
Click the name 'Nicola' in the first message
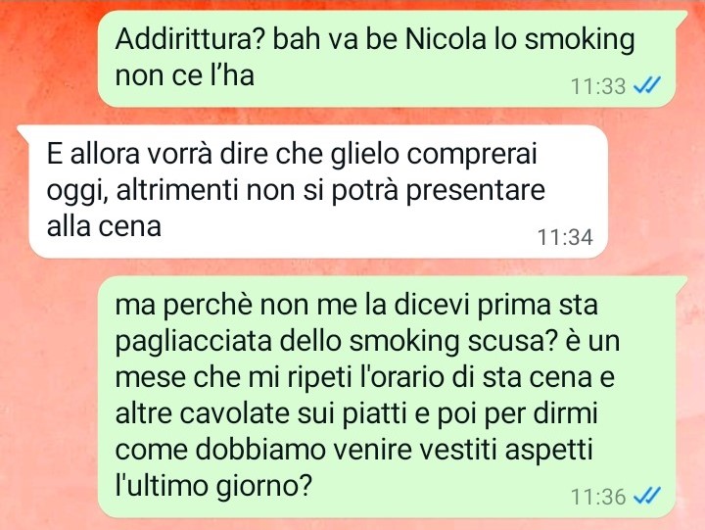(446, 39)
